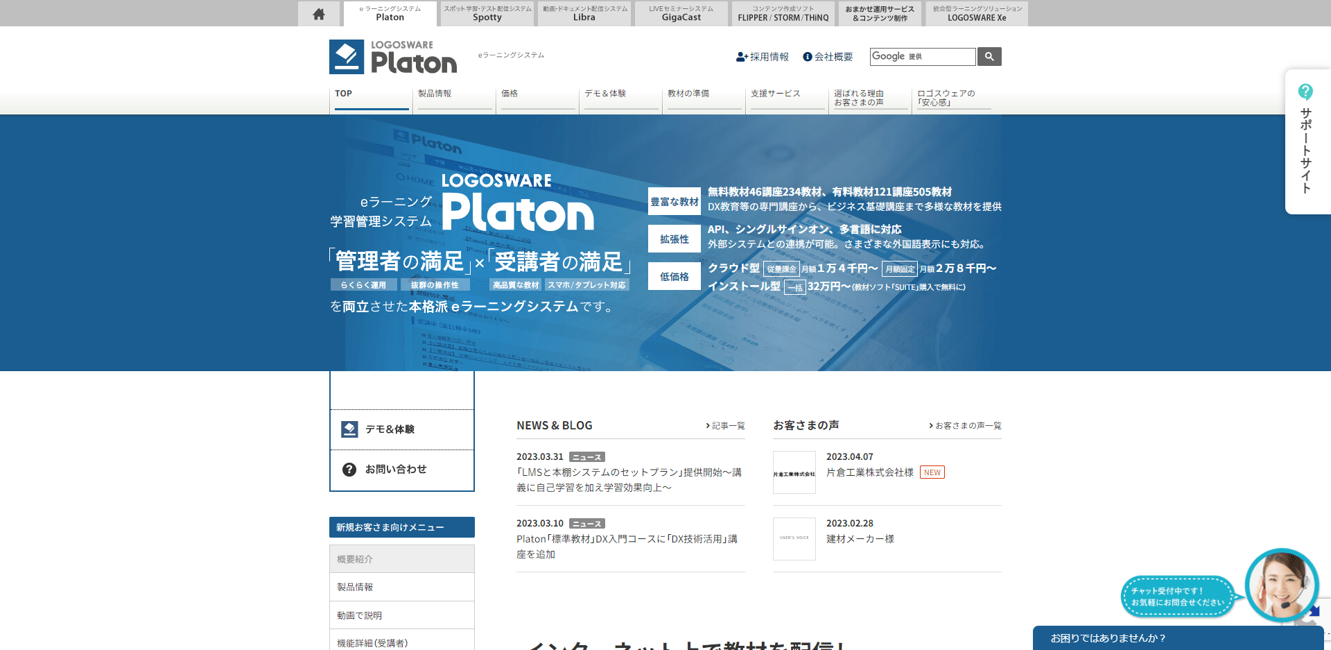Switch to the Spotty product tab

point(487,14)
